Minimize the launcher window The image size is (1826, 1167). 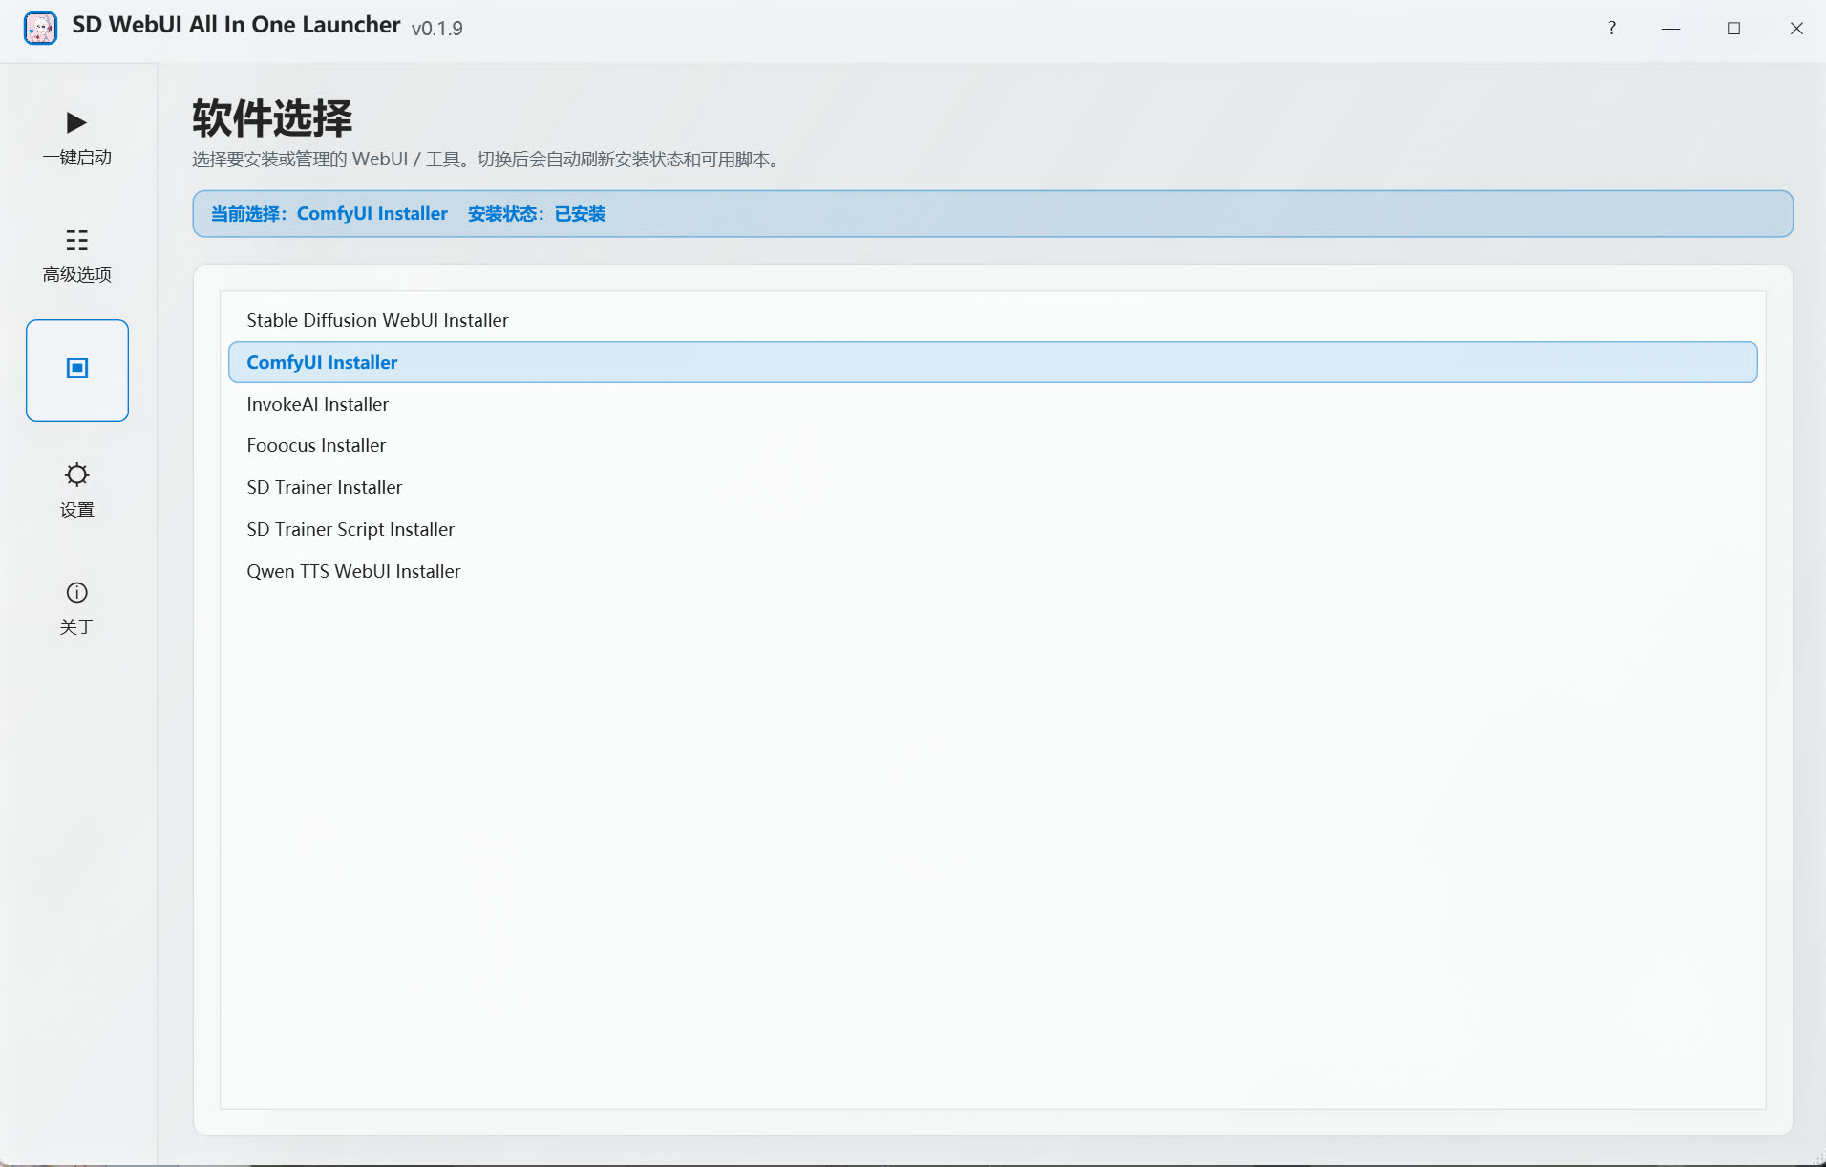pos(1670,28)
